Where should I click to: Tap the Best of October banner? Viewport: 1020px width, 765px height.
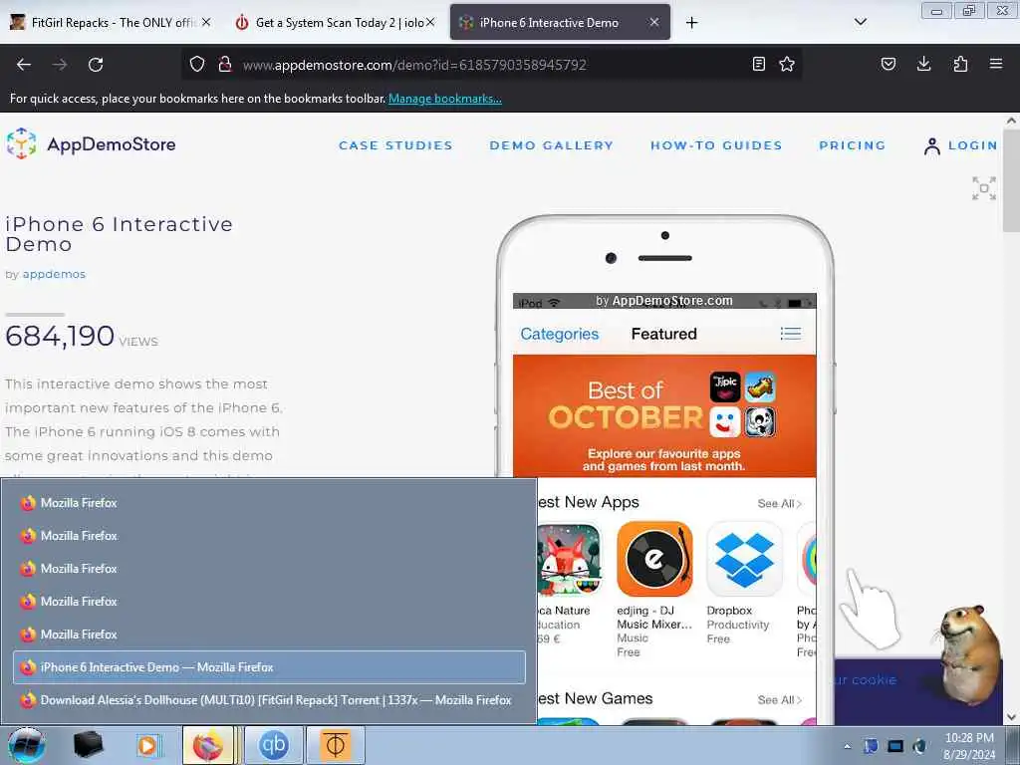click(664, 416)
